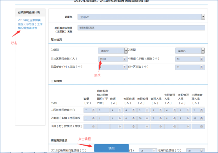Click the 3.居（村）教学点（学校） row label
Screen dimensions: 218x153
click(x=67, y=126)
